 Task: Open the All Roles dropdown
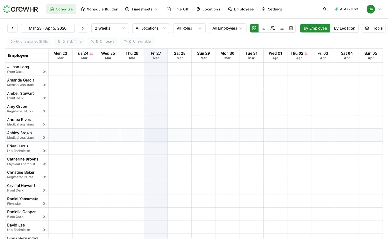pos(189,28)
